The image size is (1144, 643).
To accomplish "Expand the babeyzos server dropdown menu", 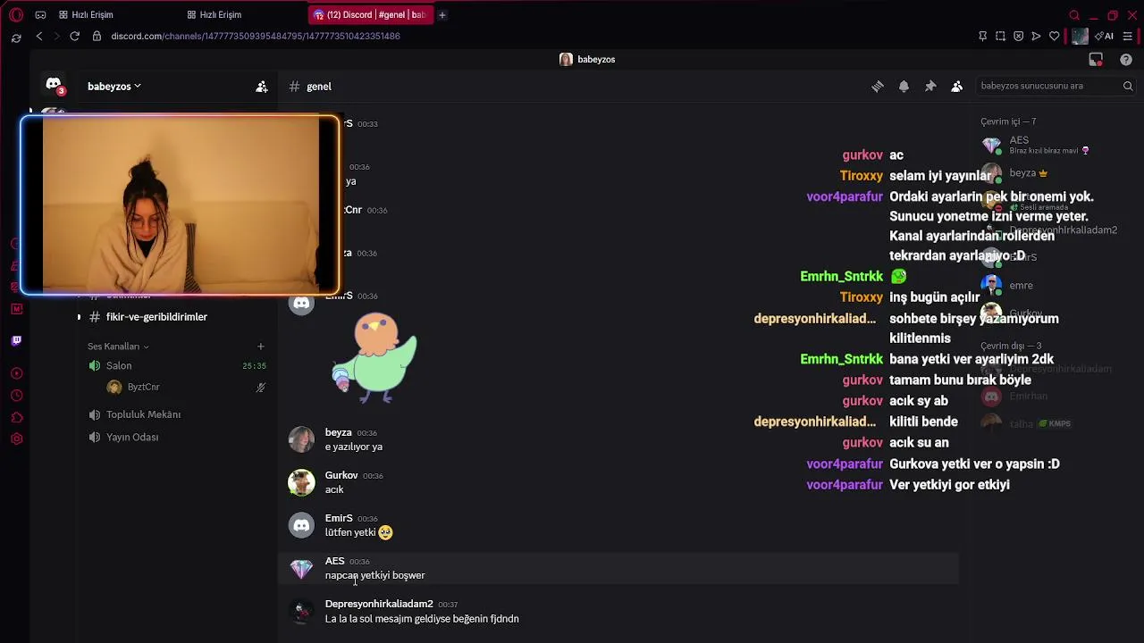I will point(114,87).
